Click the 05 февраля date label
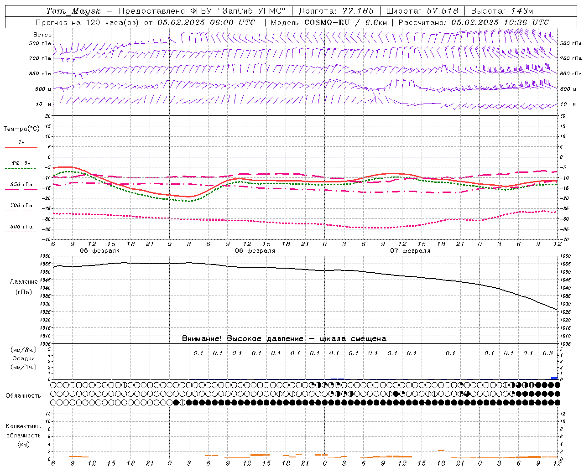 coord(100,251)
